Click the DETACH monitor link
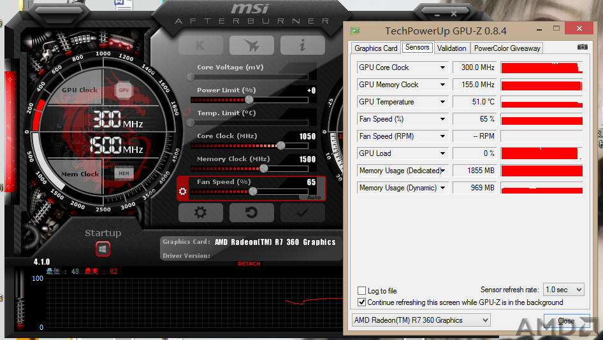The image size is (603, 340). click(x=249, y=264)
